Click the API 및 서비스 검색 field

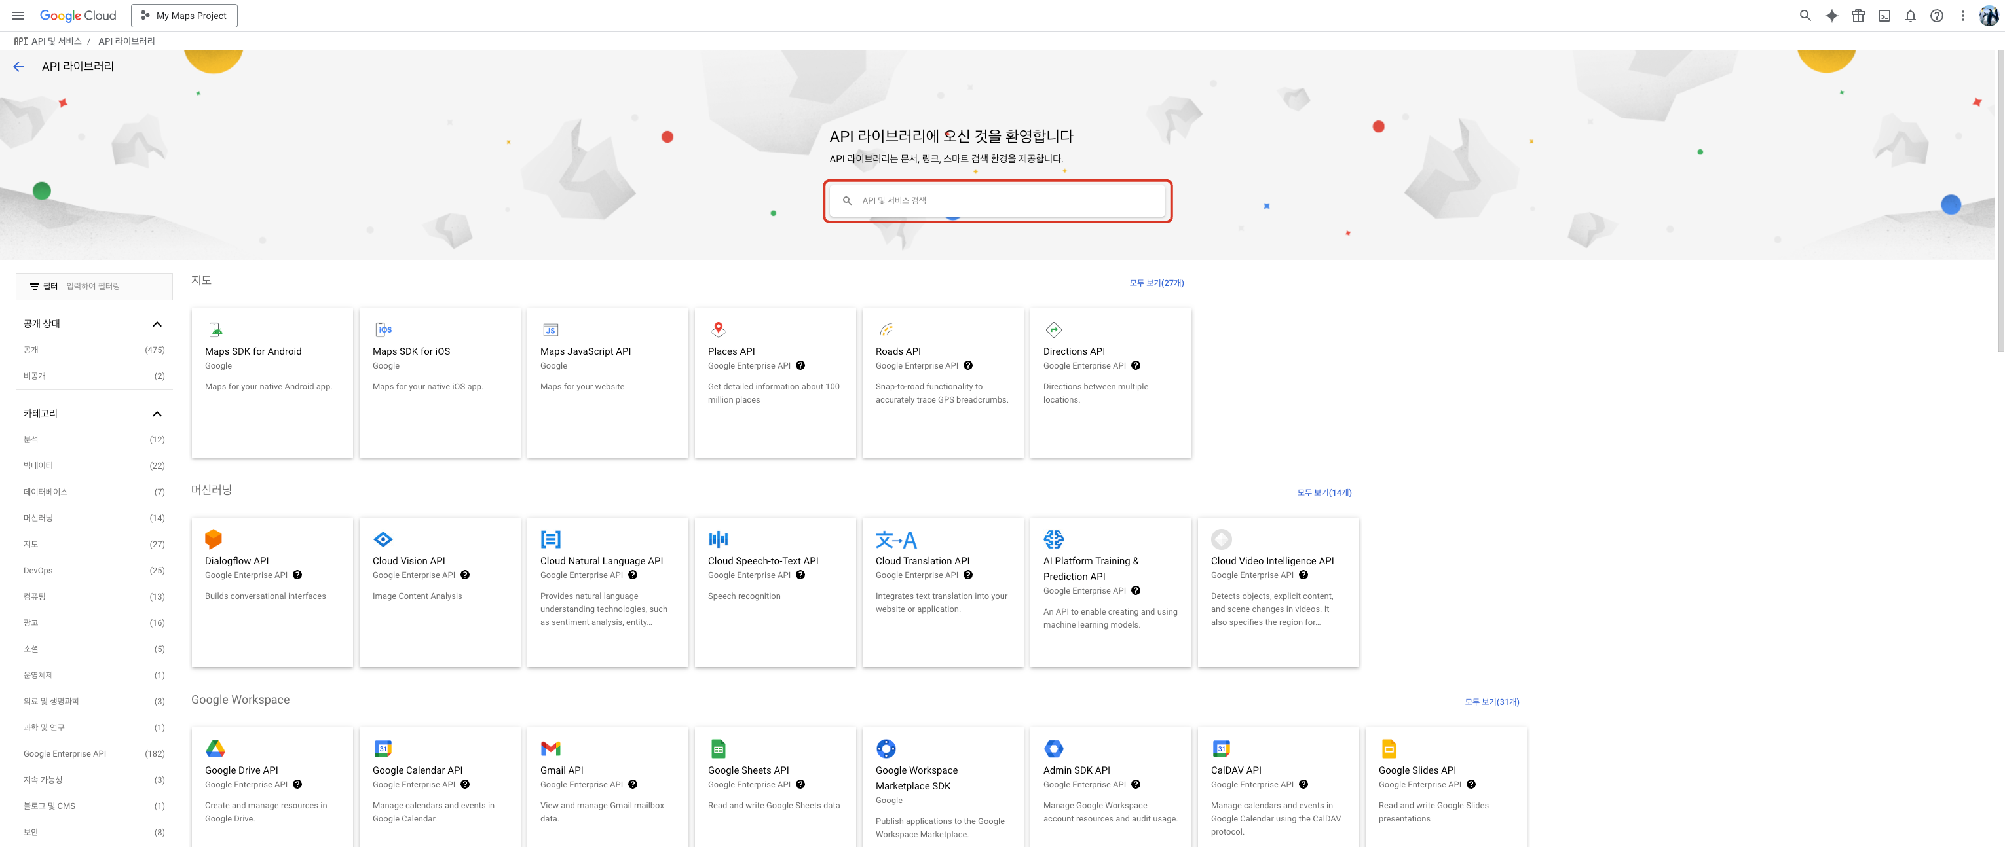click(1009, 201)
